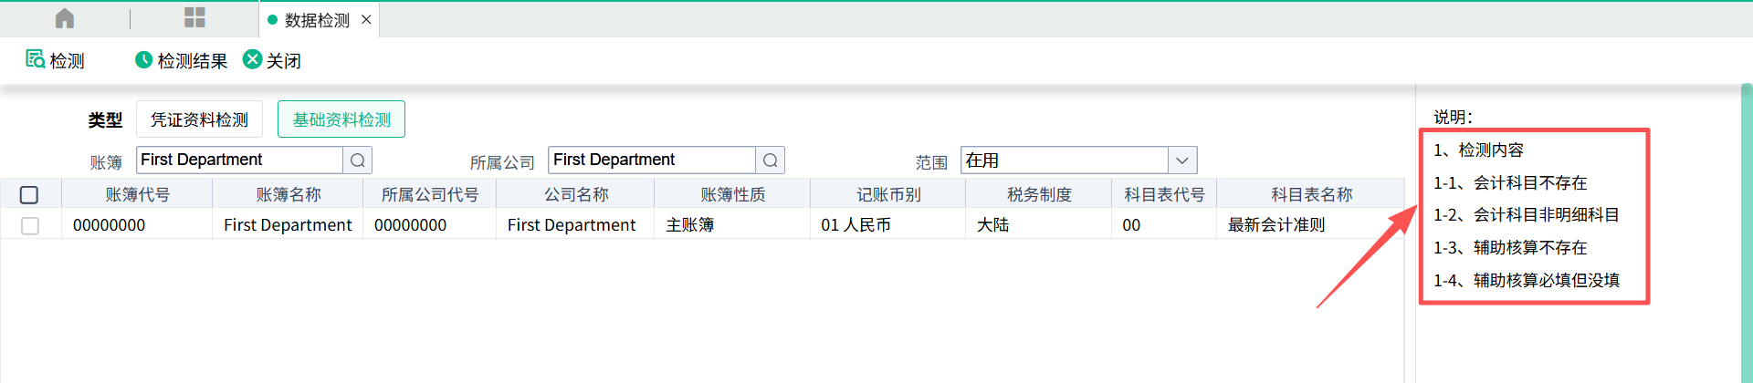This screenshot has height=383, width=1753.
Task: Select 凭证资料检测 type button
Action: tap(199, 119)
